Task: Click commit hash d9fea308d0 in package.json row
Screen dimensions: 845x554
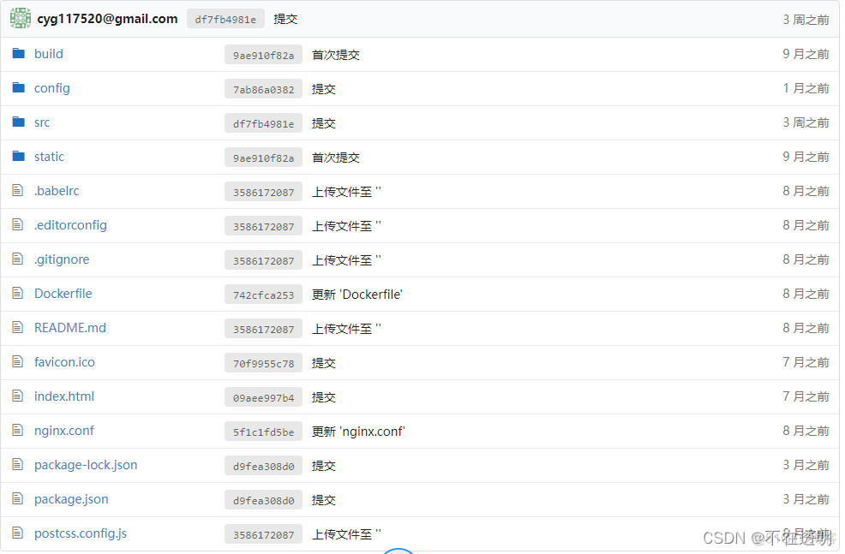Action: coord(263,500)
